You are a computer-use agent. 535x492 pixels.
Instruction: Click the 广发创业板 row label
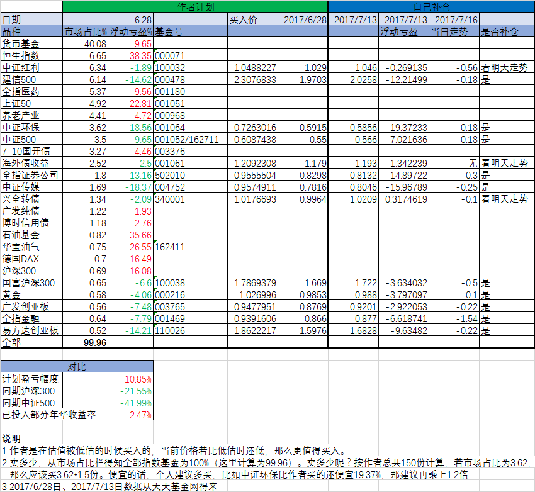click(x=31, y=306)
